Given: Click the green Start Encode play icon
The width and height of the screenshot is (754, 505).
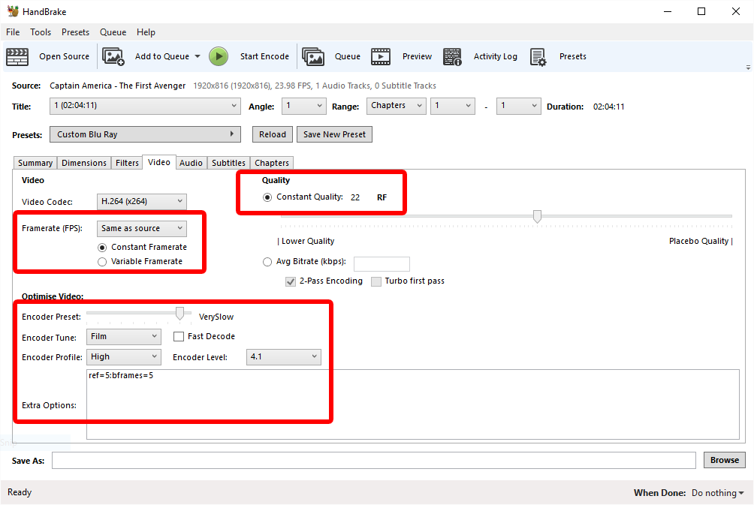Looking at the screenshot, I should [219, 57].
